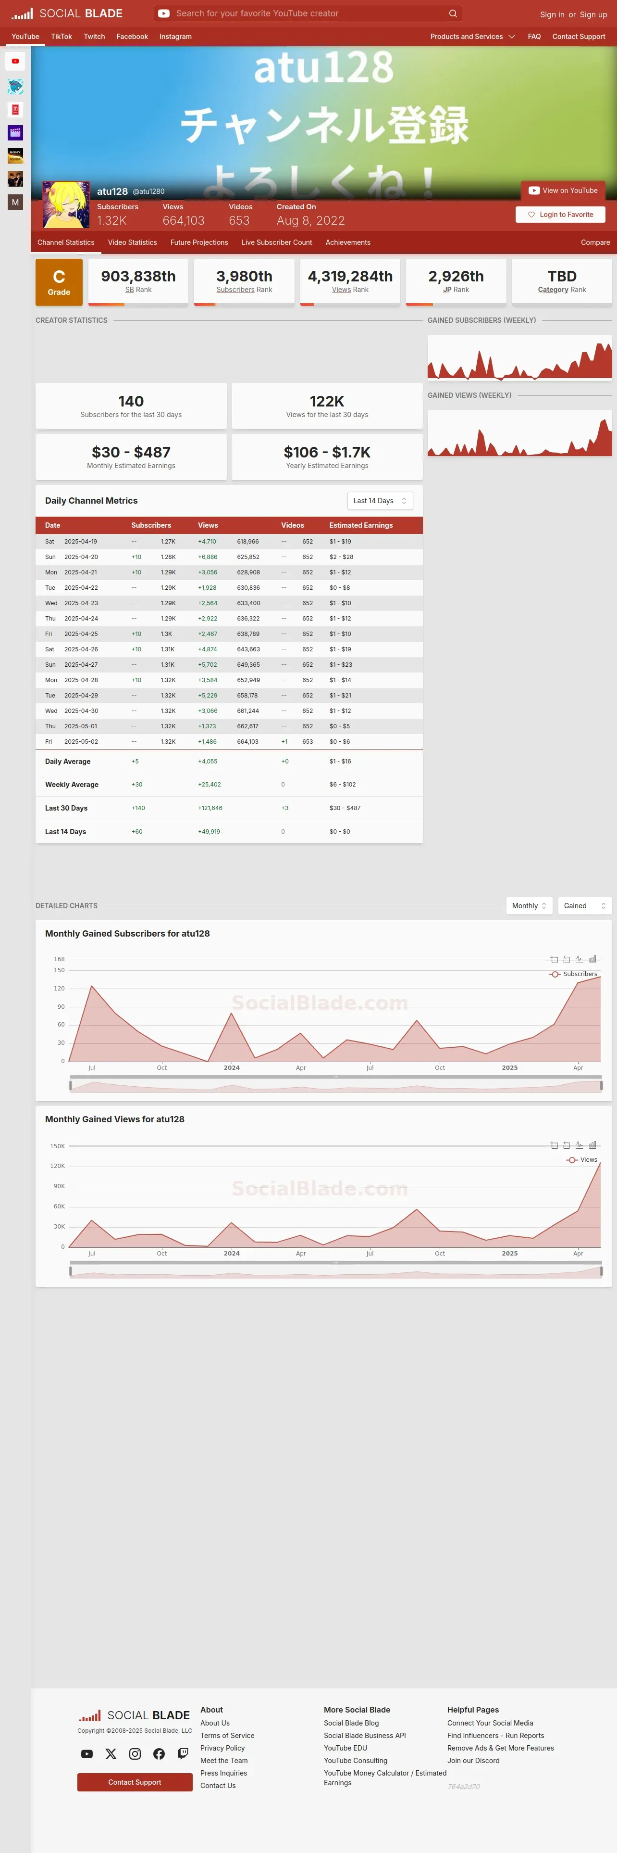Toggle Subscribers legend series on chart

coord(573,974)
